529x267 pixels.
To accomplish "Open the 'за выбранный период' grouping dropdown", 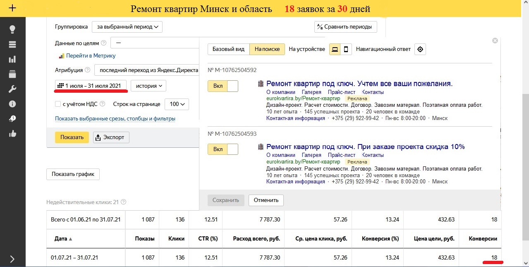I will coord(127,27).
